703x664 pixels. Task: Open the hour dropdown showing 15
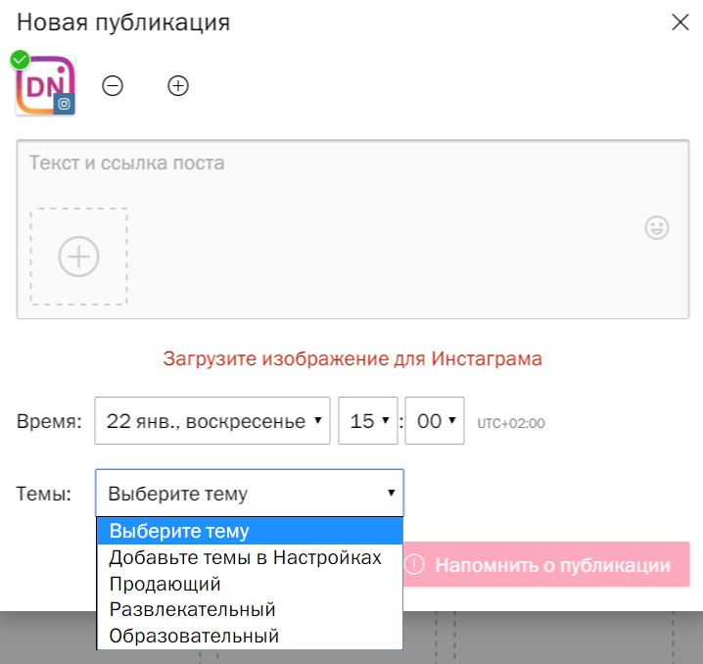367,420
